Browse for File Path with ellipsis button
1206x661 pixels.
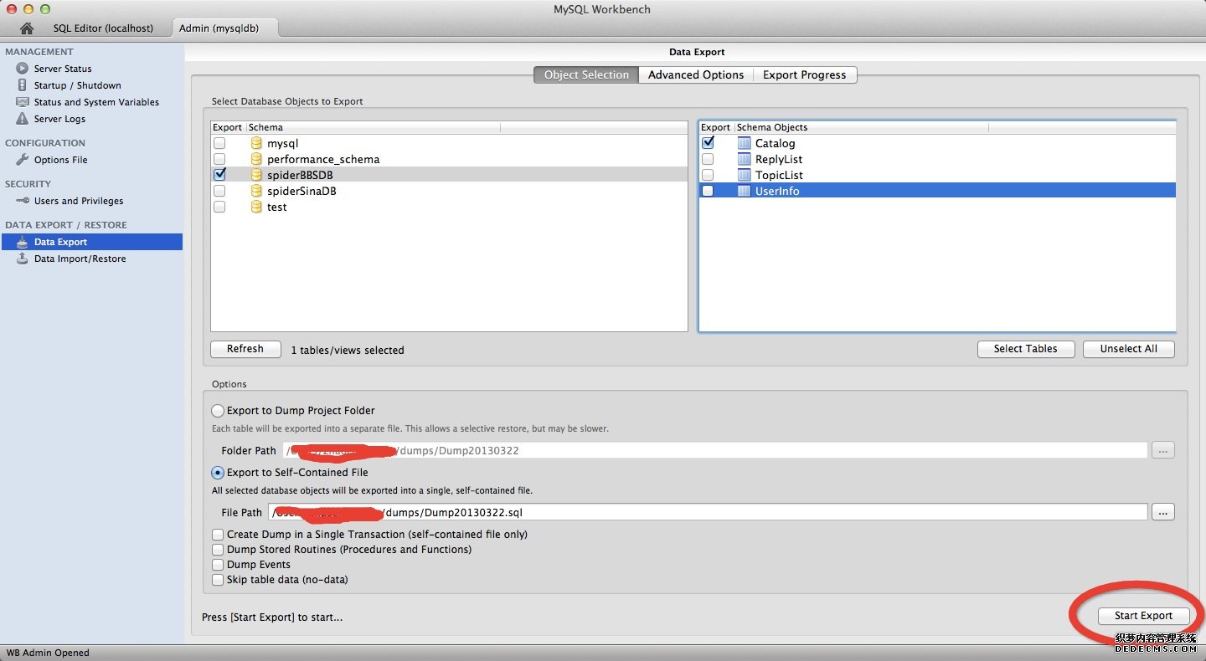(1162, 512)
